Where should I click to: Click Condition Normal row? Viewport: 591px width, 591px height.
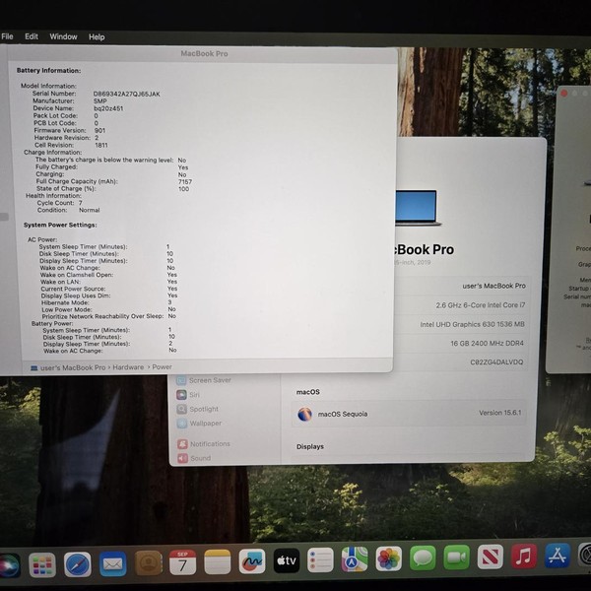pyautogui.click(x=68, y=210)
